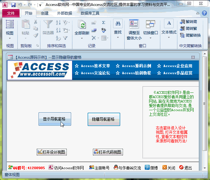Sort descending with the Z-A icon
This screenshot has height=180, width=210.
click(58, 30)
